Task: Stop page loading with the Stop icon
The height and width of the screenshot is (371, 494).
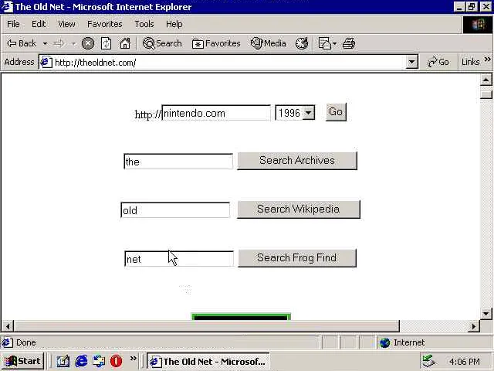Action: pos(88,43)
